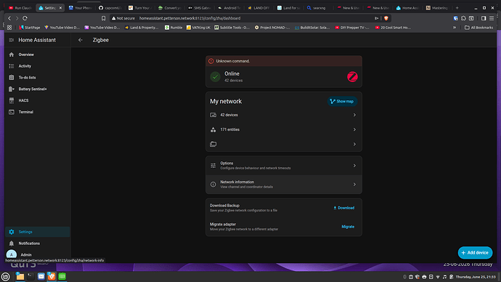Collapse the Home Assistant sidebar menu icon
This screenshot has height=282, width=501.
point(12,40)
